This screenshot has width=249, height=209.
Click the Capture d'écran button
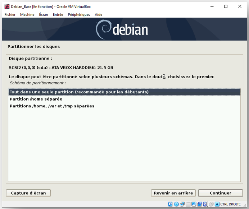[28, 193]
